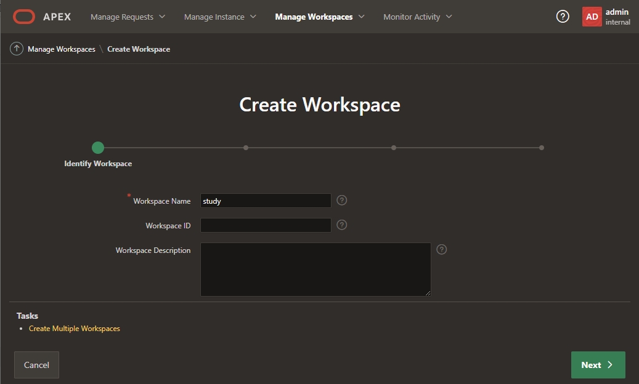
Task: Click into the Workspace ID field
Action: tap(266, 225)
